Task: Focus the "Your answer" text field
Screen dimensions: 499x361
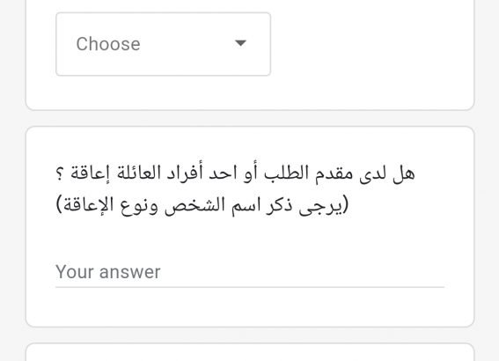Action: 250,272
